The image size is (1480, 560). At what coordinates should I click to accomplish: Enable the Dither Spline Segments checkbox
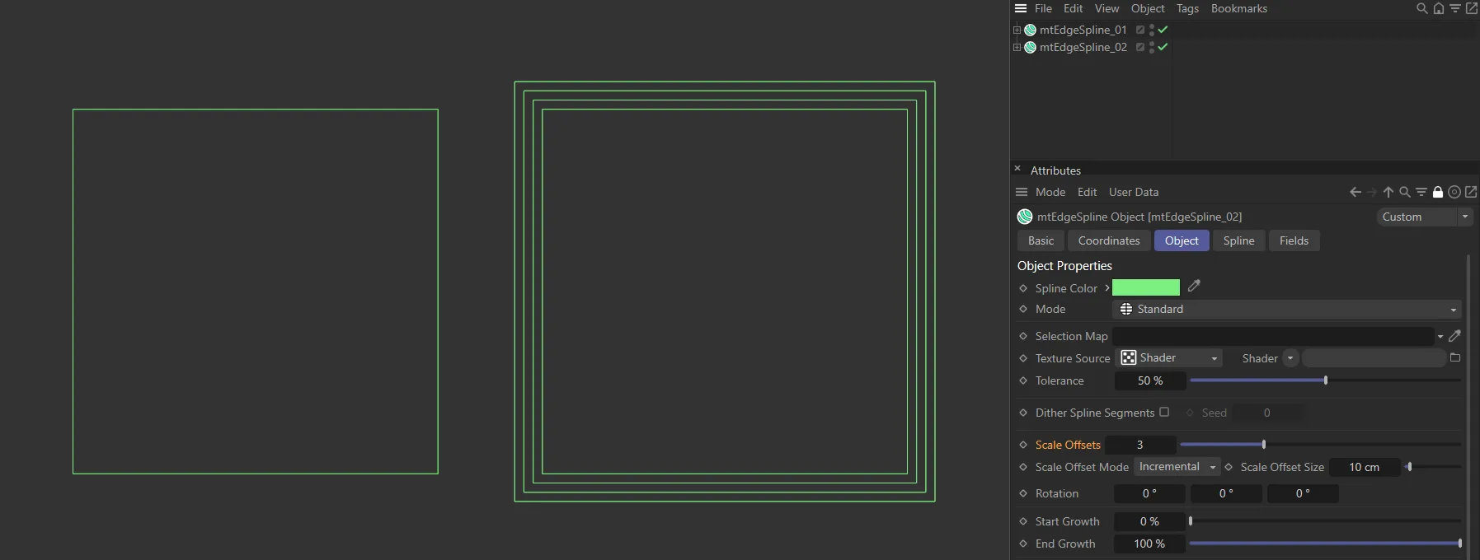click(x=1164, y=412)
